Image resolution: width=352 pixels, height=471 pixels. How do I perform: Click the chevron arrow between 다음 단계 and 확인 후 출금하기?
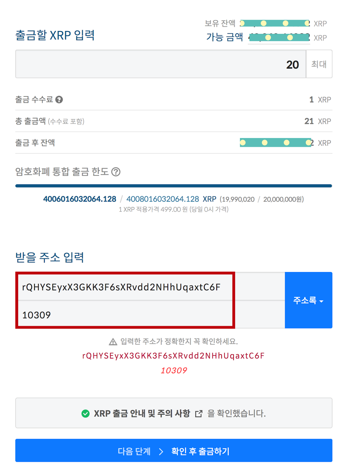pos(161,451)
